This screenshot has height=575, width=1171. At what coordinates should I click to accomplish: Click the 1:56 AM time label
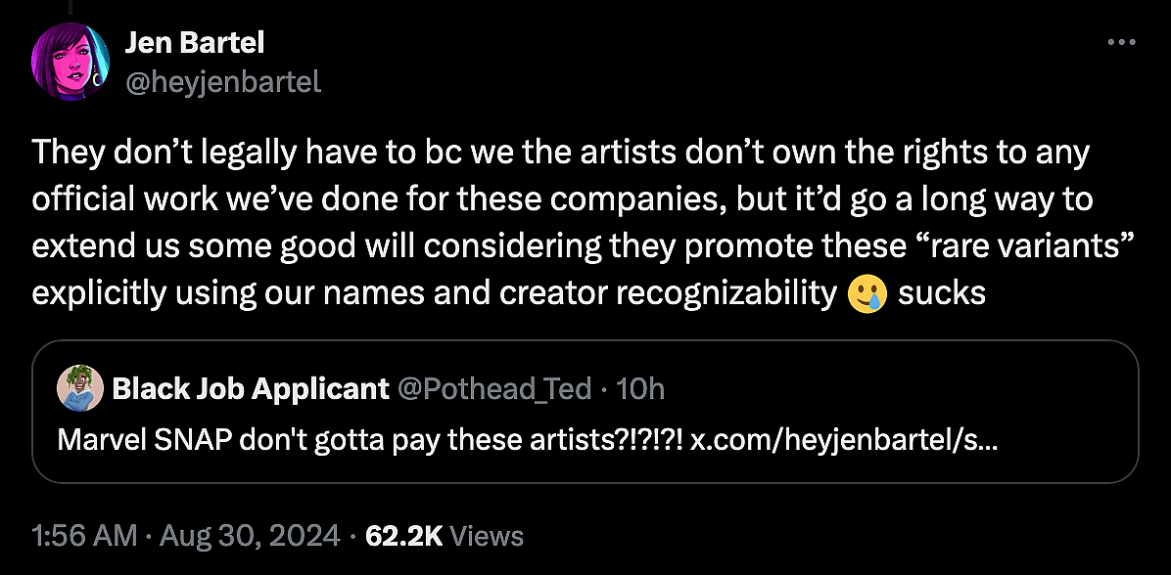click(x=81, y=535)
